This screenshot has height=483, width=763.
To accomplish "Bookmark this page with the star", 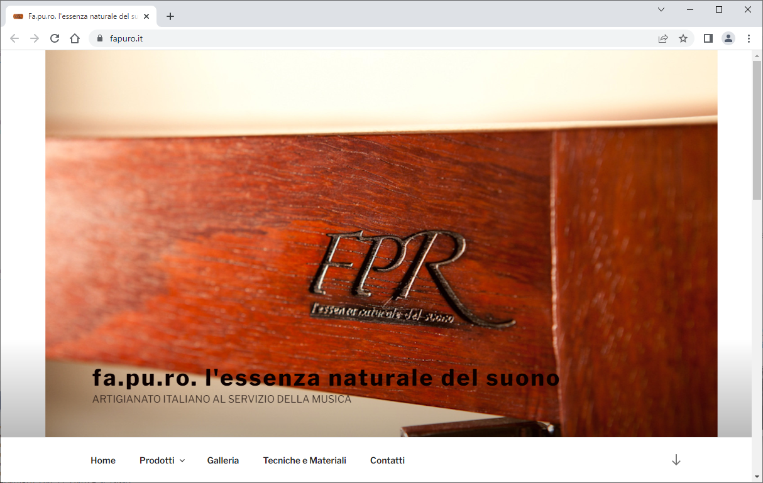I will pyautogui.click(x=683, y=38).
